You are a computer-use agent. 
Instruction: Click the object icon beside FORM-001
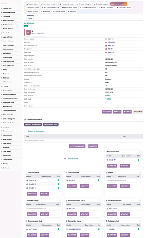click(106, 42)
